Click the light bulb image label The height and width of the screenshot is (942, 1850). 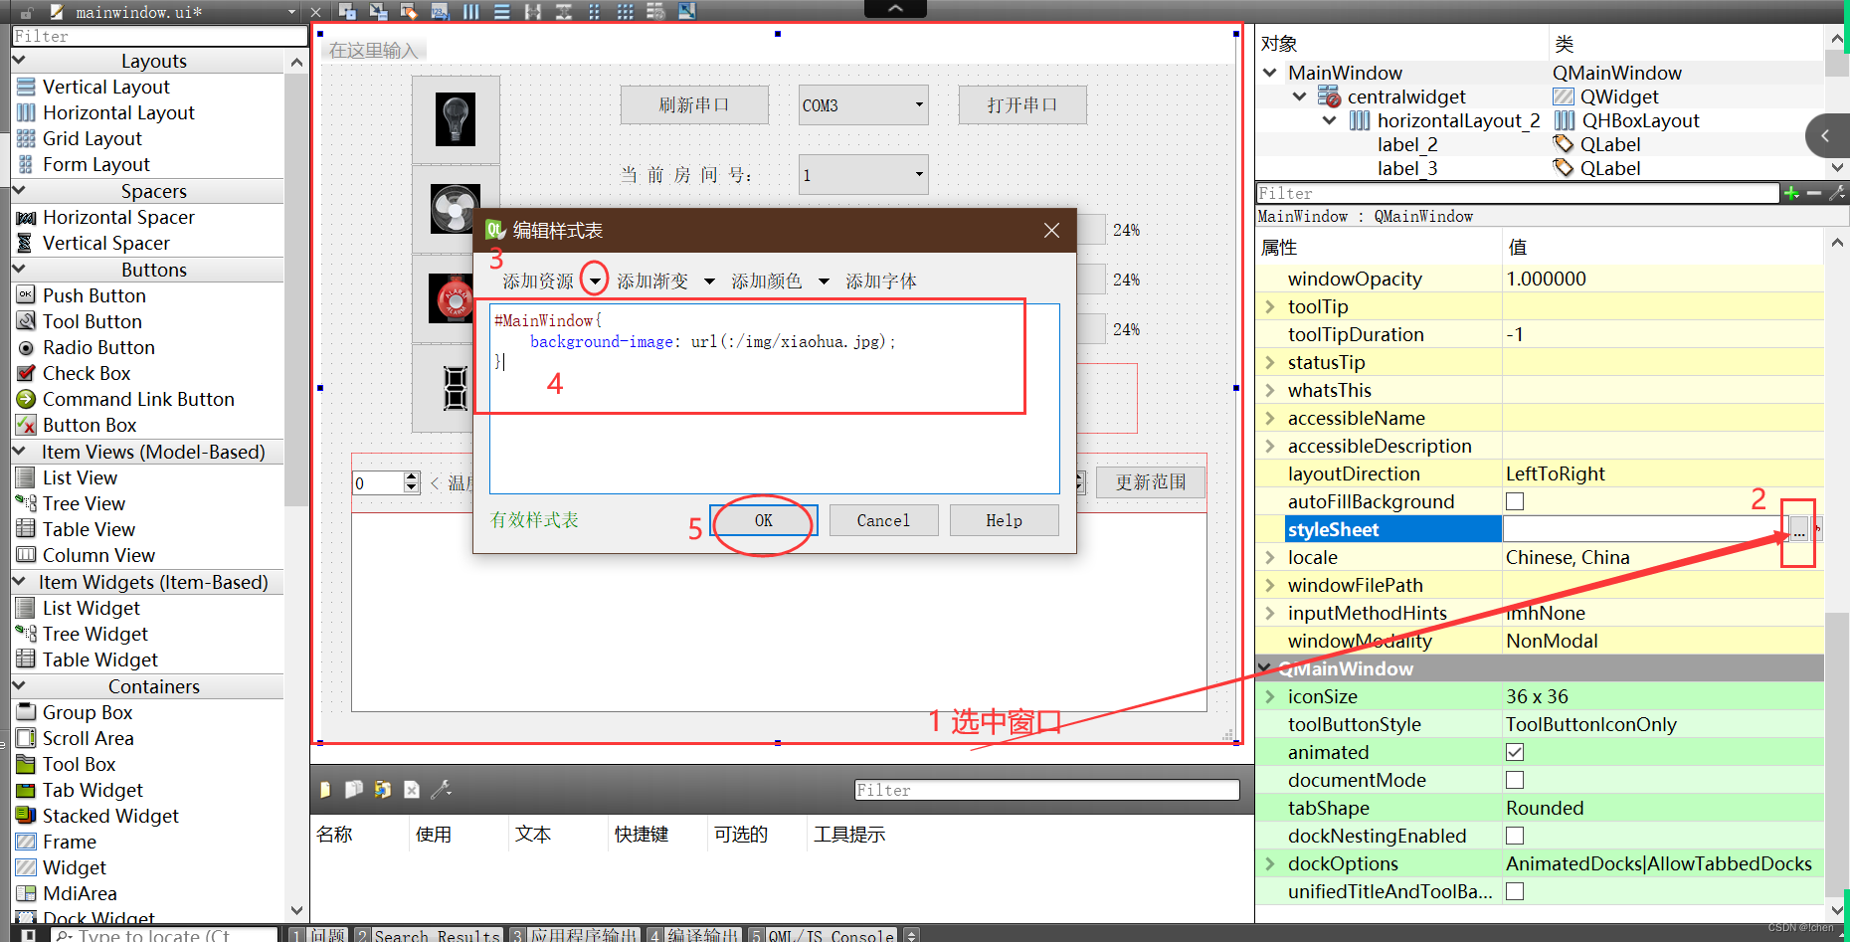(x=456, y=119)
